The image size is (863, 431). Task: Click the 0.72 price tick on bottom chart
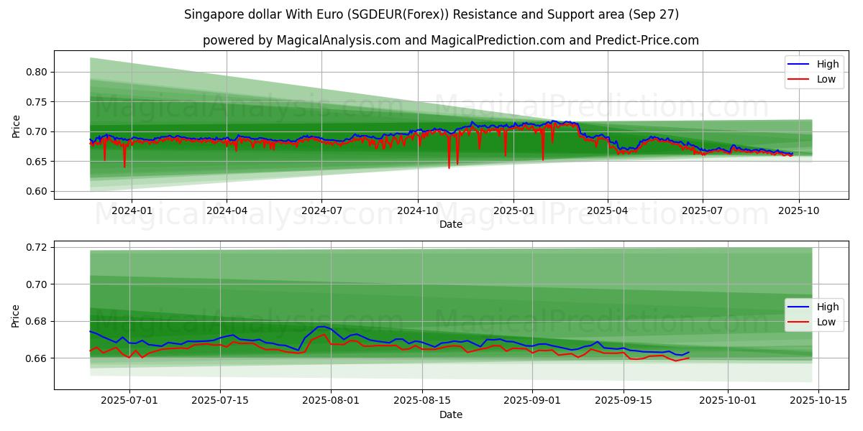[37, 247]
